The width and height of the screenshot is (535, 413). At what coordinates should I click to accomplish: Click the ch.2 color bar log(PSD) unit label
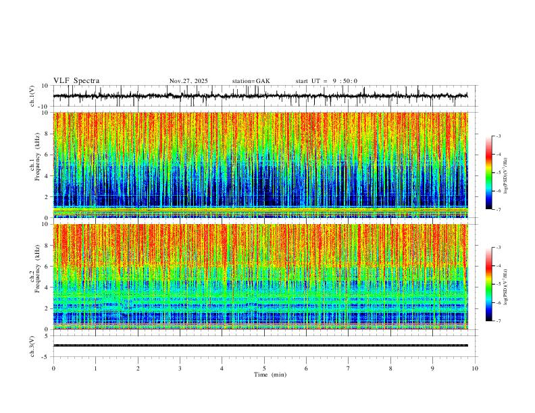point(506,287)
